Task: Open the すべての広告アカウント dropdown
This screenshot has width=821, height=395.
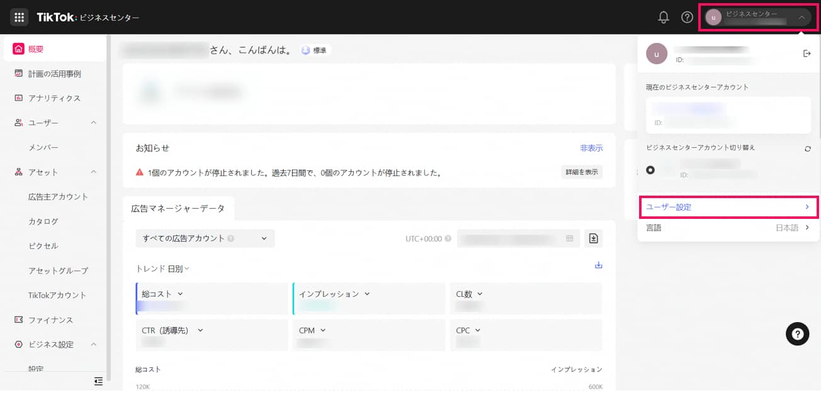Action: [205, 238]
